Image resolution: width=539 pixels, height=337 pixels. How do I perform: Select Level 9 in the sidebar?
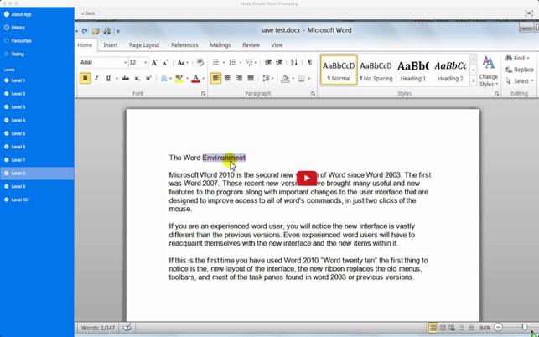[x=37, y=186]
